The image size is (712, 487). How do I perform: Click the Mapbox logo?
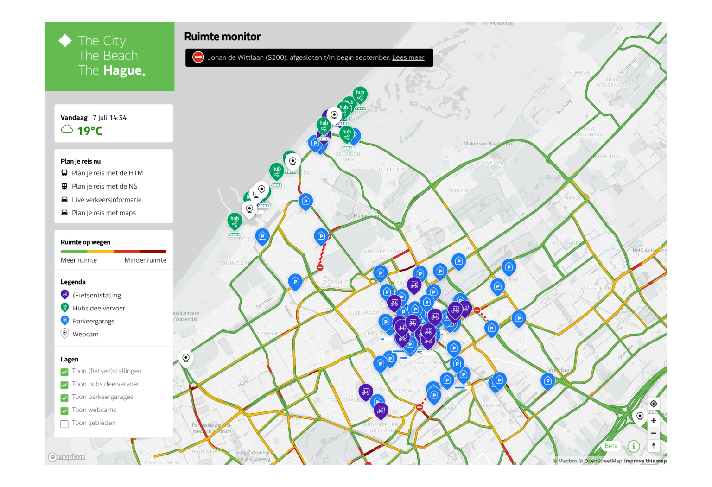click(67, 457)
